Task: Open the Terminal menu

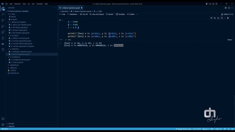Action: coord(40,4)
